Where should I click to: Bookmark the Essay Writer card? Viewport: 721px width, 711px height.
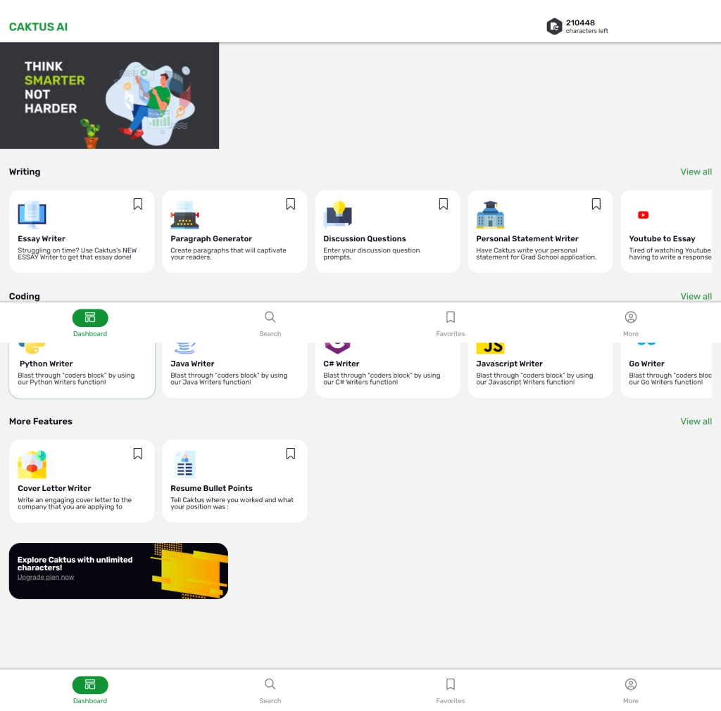pos(137,204)
